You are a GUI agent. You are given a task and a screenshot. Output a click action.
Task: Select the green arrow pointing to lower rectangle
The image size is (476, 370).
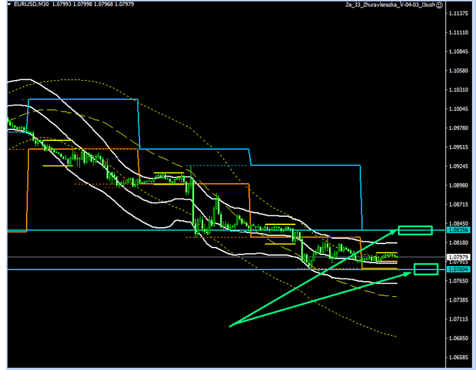[x=321, y=298]
